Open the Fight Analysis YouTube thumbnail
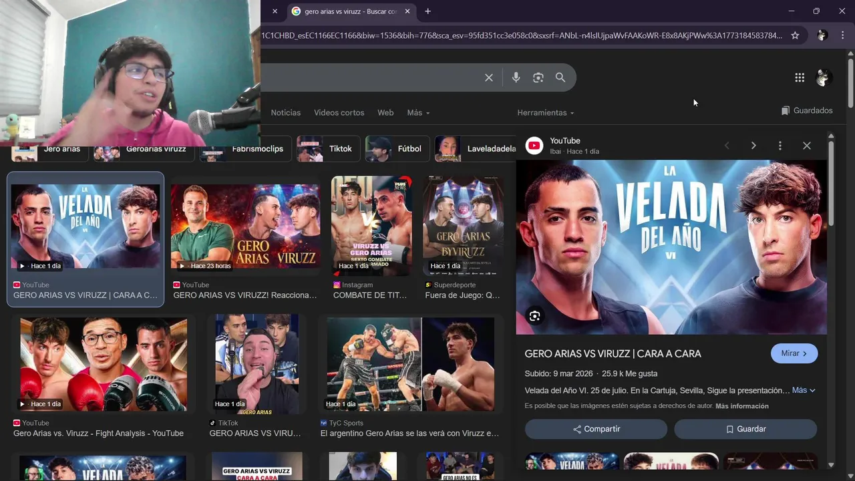This screenshot has height=481, width=855. tap(104, 364)
